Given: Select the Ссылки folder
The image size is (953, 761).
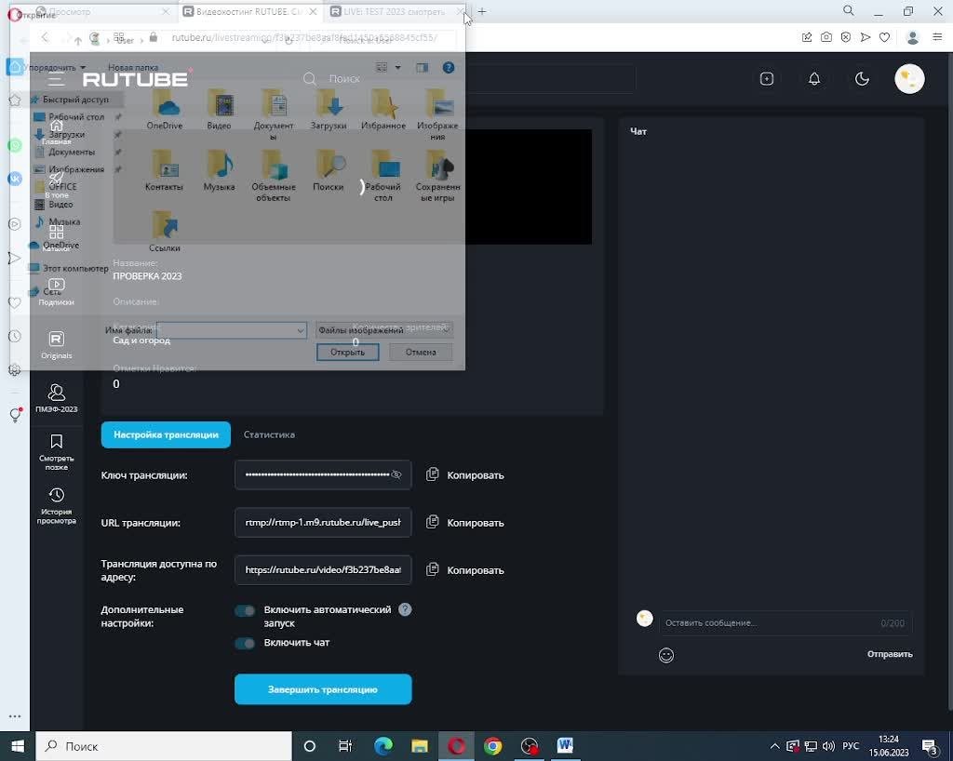Looking at the screenshot, I should (x=164, y=232).
